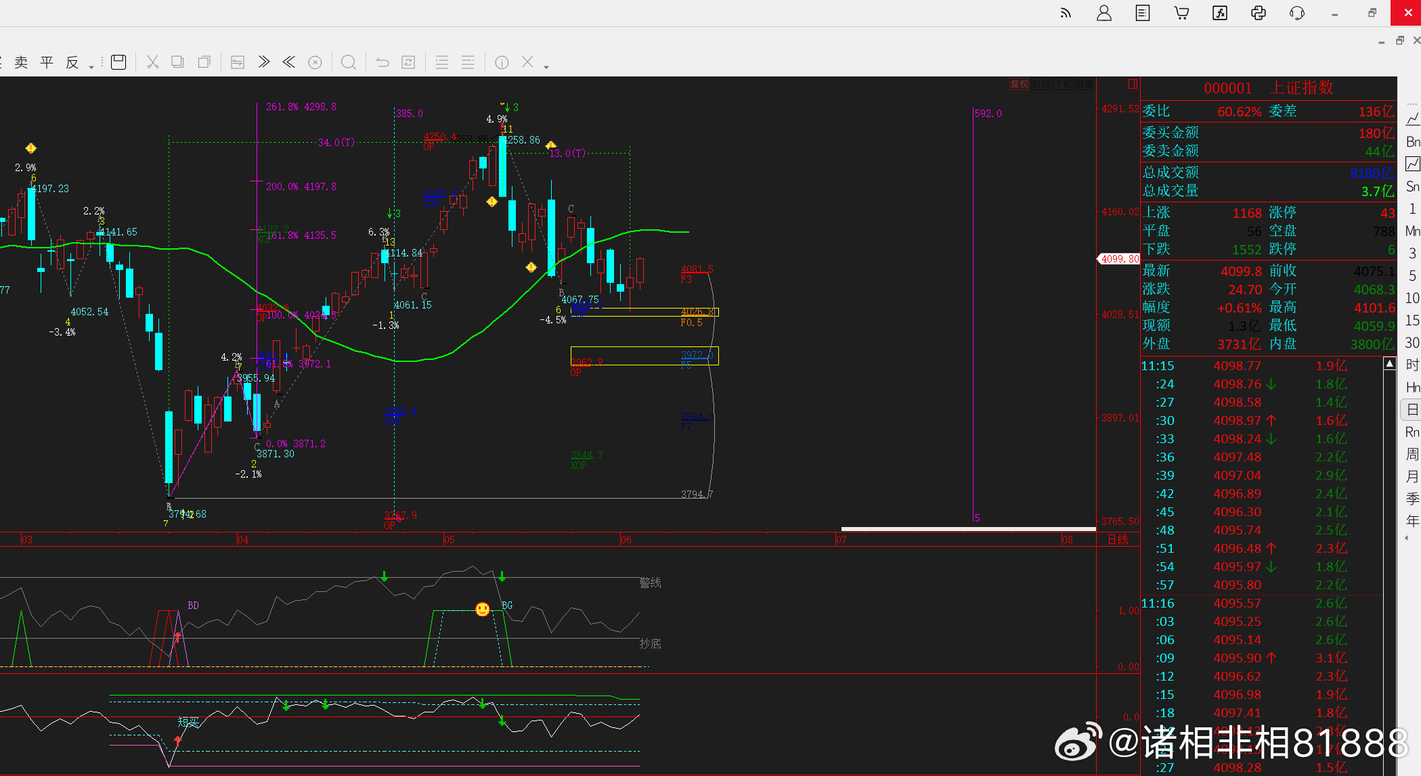
Task: Select the 15 minute period
Action: [1412, 320]
